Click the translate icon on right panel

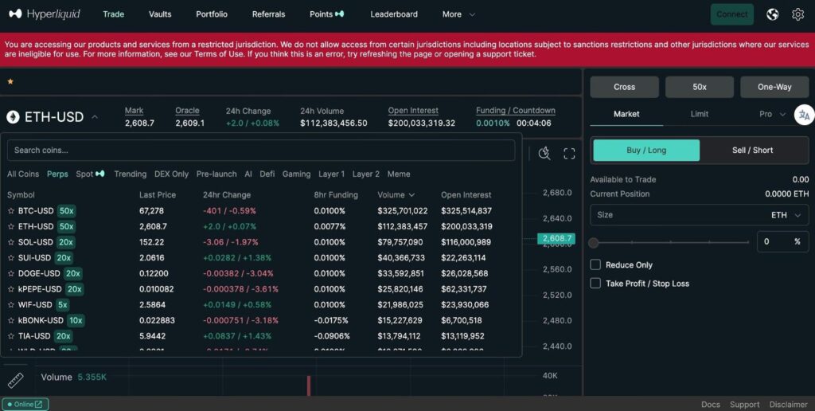[x=804, y=115]
